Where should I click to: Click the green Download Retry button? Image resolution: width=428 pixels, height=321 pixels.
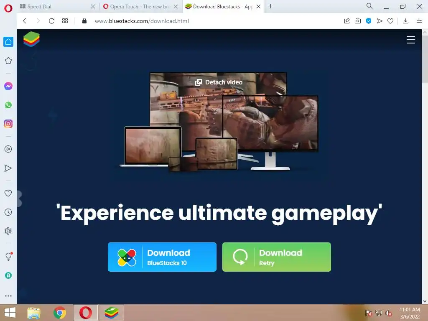277,257
